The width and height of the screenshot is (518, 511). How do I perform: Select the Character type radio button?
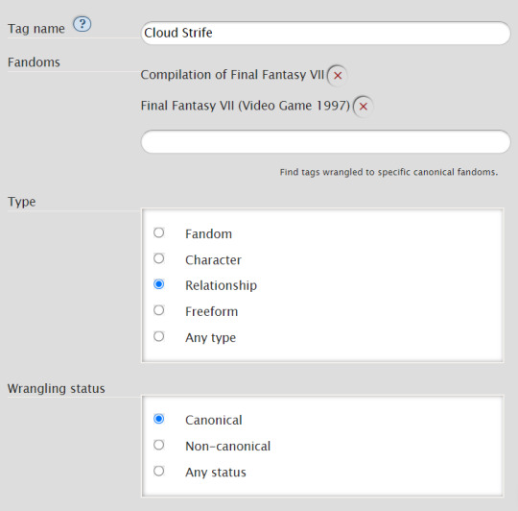(159, 258)
